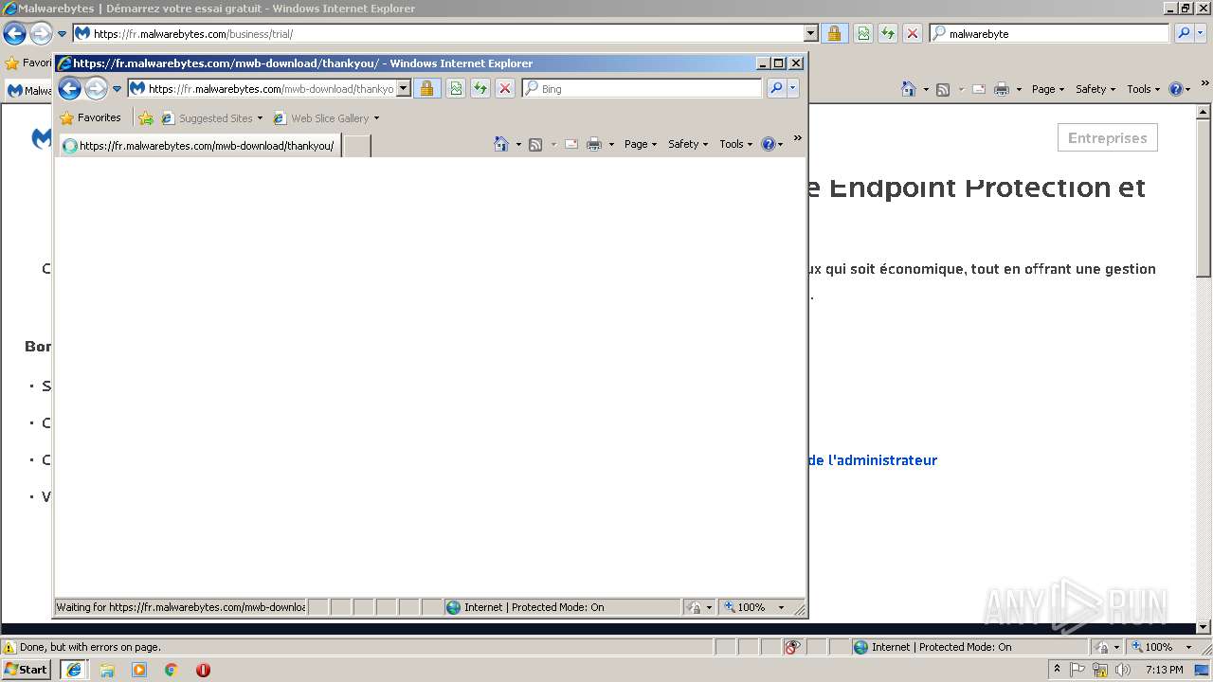Screen dimensions: 1213x682
Task: Open Windows Explorer folder from taskbar
Action: click(107, 670)
